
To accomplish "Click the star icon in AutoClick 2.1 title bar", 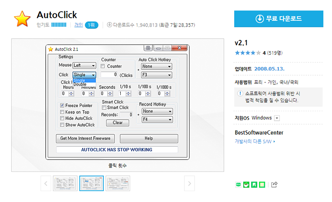I will tap(50, 49).
